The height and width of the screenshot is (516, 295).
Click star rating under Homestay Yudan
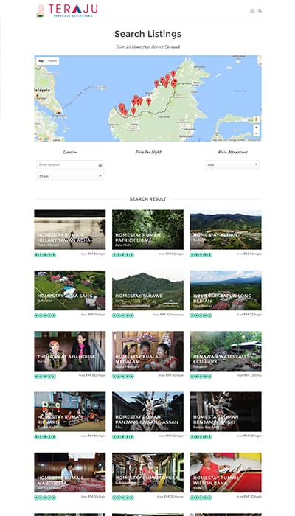(201, 255)
